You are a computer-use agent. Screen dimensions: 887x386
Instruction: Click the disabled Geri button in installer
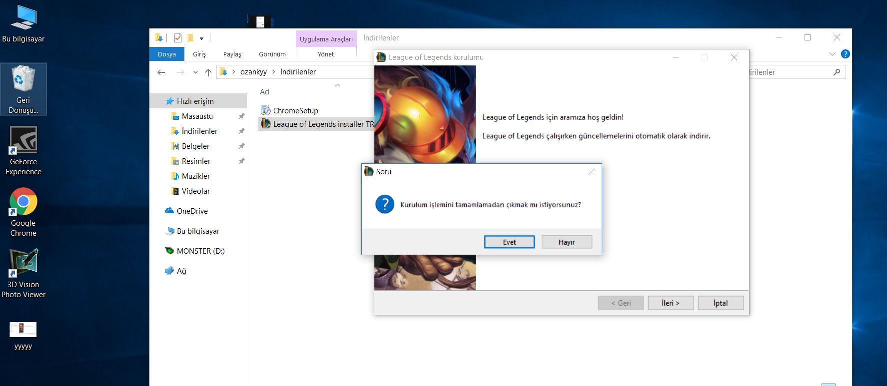[621, 303]
